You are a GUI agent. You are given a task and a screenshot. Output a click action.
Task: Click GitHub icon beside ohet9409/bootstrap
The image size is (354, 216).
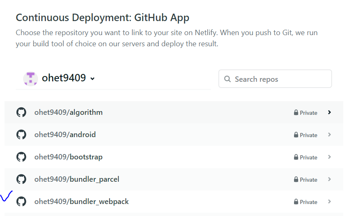click(21, 157)
